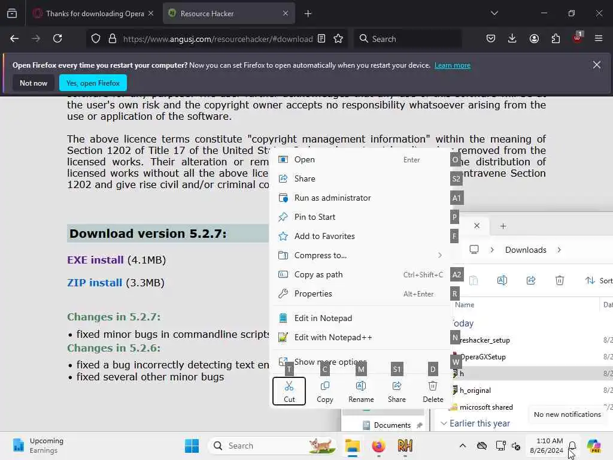Click the Firefox Search box
Screen dimensions: 613x460
pyautogui.click(x=408, y=39)
